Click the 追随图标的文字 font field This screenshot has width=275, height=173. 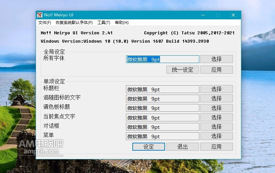pyautogui.click(x=163, y=99)
